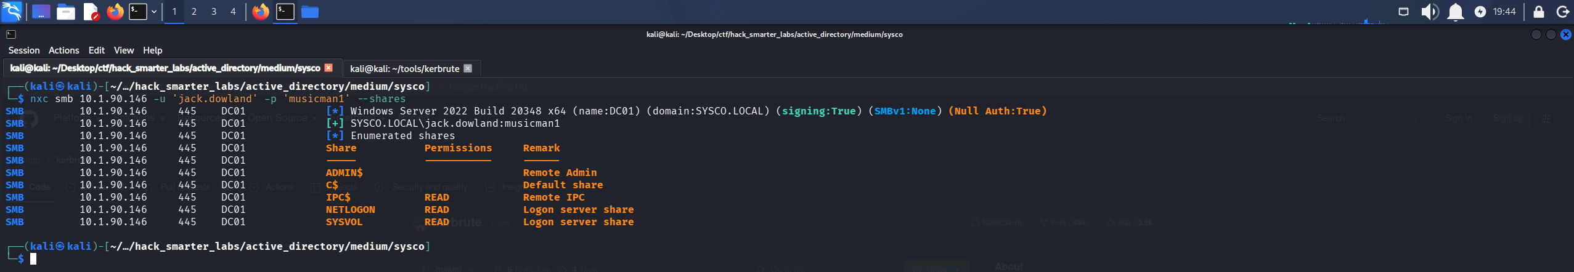Open the Edit menu

point(96,50)
